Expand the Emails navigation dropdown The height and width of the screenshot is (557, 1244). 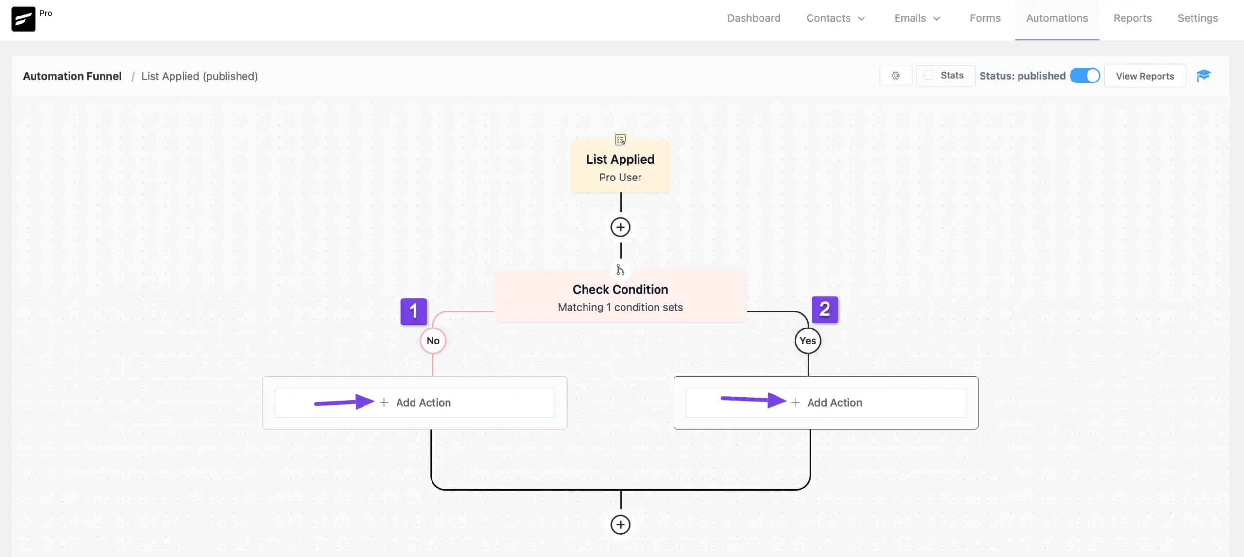(x=916, y=18)
